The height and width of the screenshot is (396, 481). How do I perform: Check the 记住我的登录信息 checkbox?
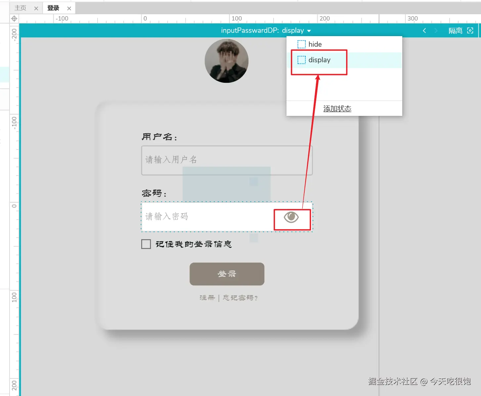pos(146,244)
